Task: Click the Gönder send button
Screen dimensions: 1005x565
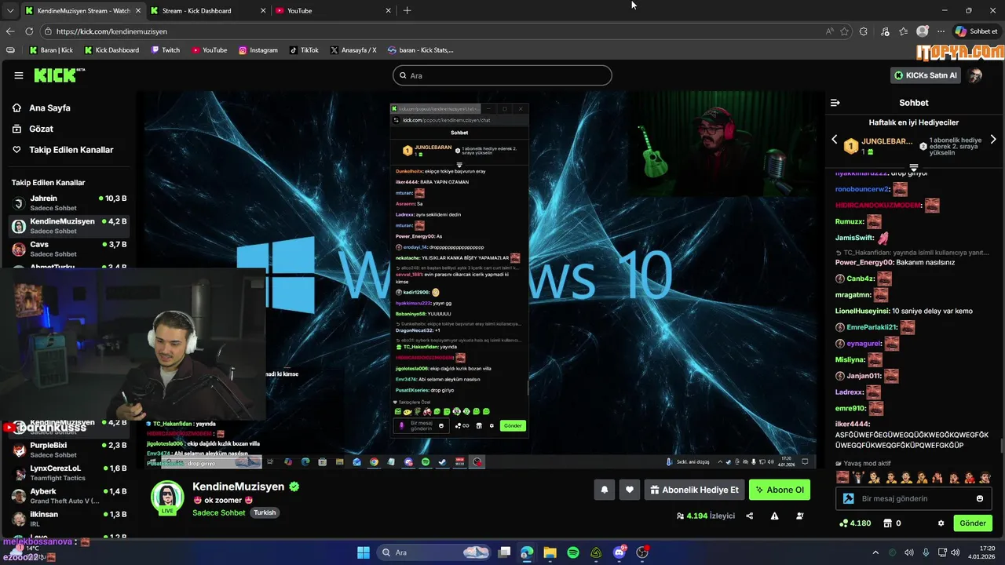Action: pyautogui.click(x=973, y=523)
